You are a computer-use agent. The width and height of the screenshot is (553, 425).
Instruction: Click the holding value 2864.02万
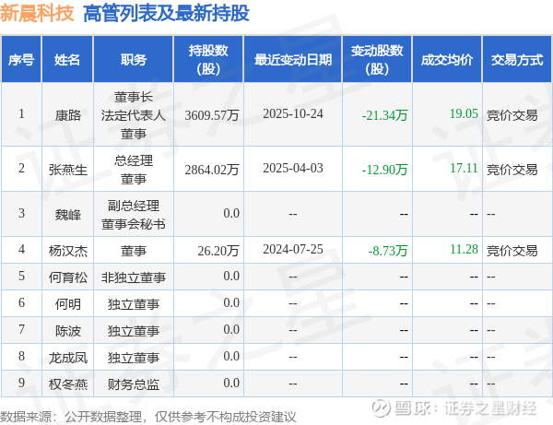tap(212, 170)
